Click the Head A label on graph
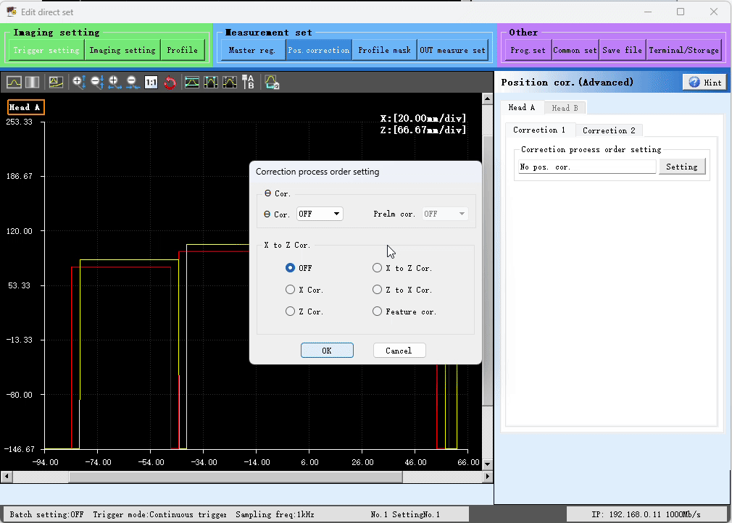 tap(25, 107)
